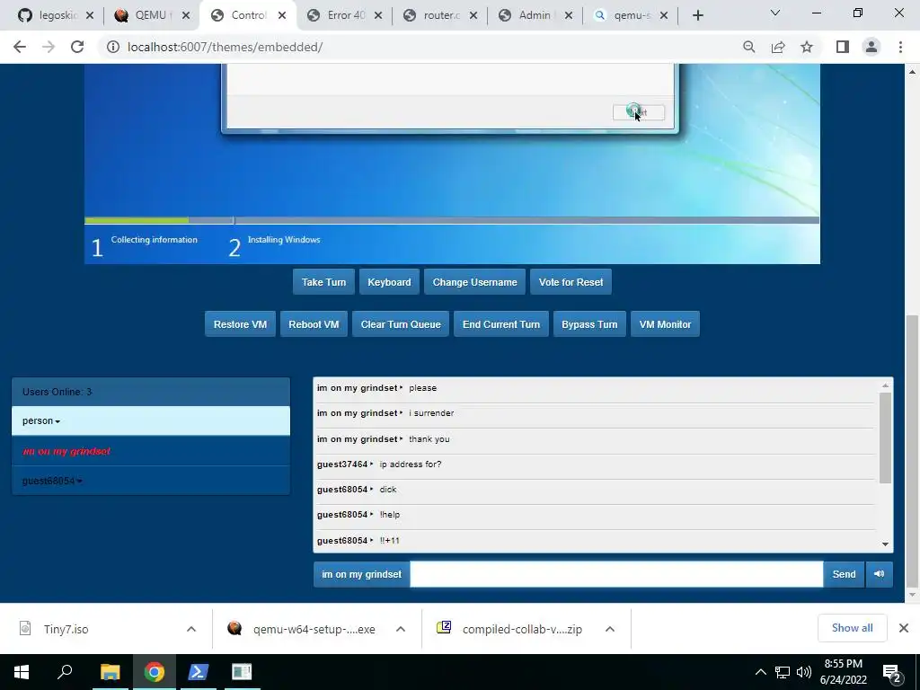Open the network tray icon

pyautogui.click(x=783, y=672)
